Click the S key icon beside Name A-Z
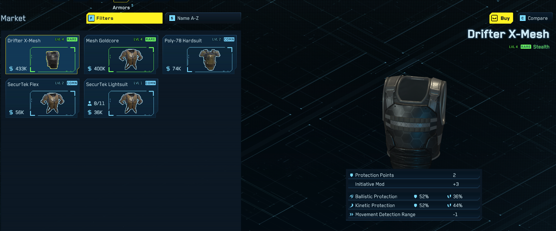Image resolution: width=556 pixels, height=231 pixels. click(x=172, y=18)
